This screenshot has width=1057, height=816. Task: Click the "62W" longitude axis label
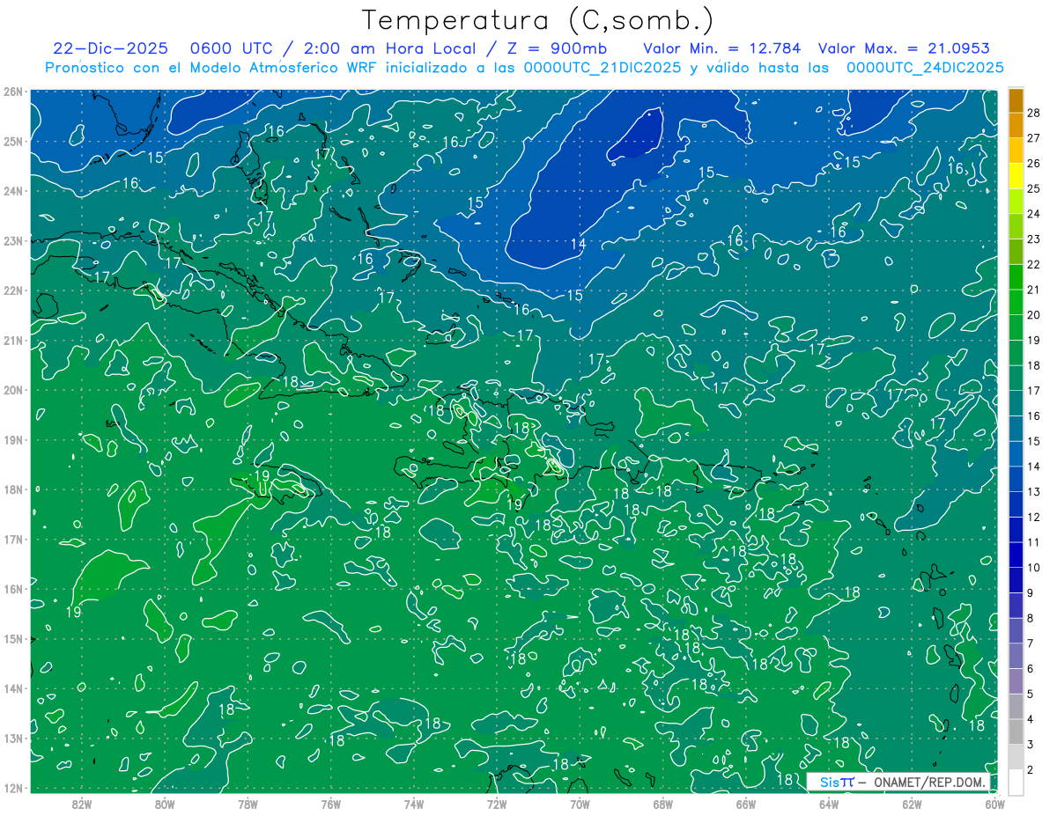pyautogui.click(x=912, y=804)
